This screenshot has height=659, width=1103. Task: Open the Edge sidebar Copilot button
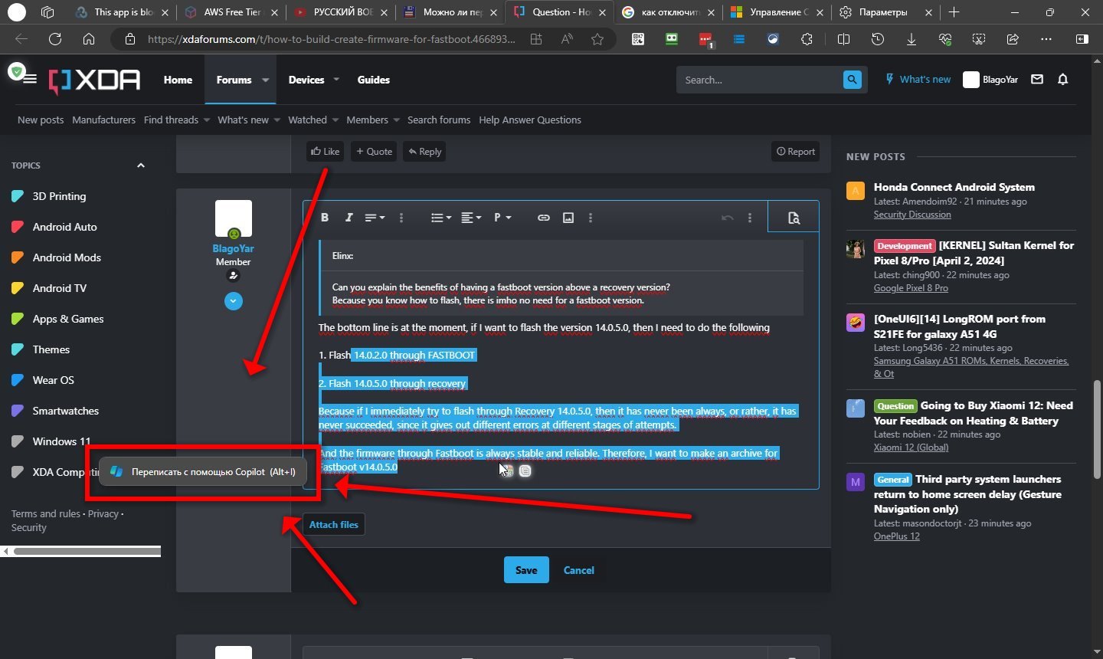point(1082,39)
